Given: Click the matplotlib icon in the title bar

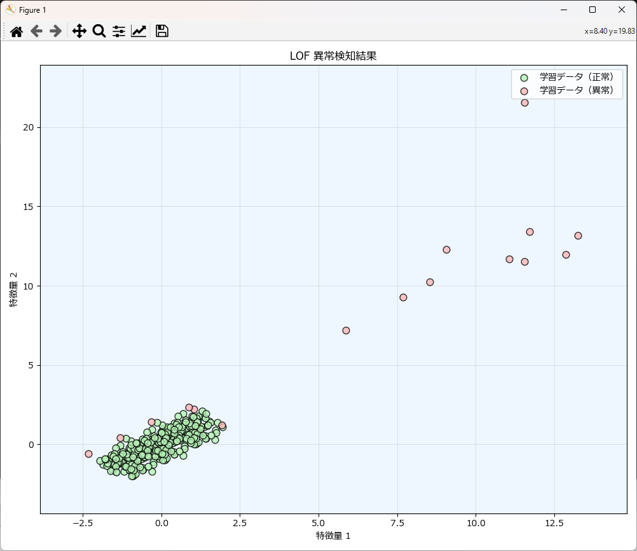Looking at the screenshot, I should coord(10,10).
